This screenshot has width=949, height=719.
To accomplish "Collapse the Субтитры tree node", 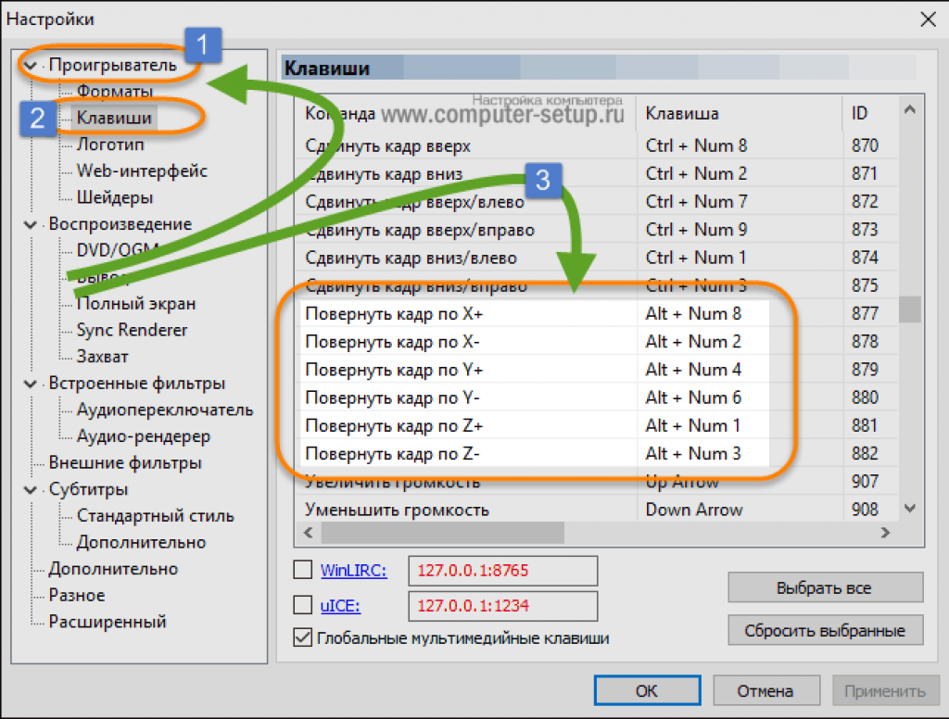I will point(31,489).
